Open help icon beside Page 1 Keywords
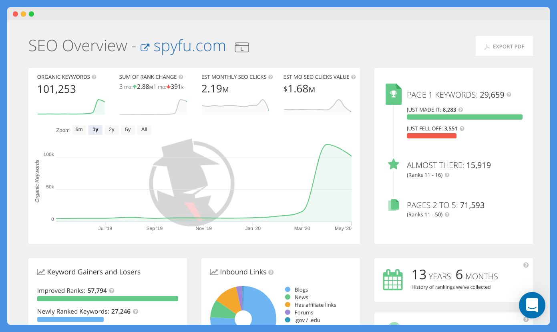557x332 pixels. (509, 95)
